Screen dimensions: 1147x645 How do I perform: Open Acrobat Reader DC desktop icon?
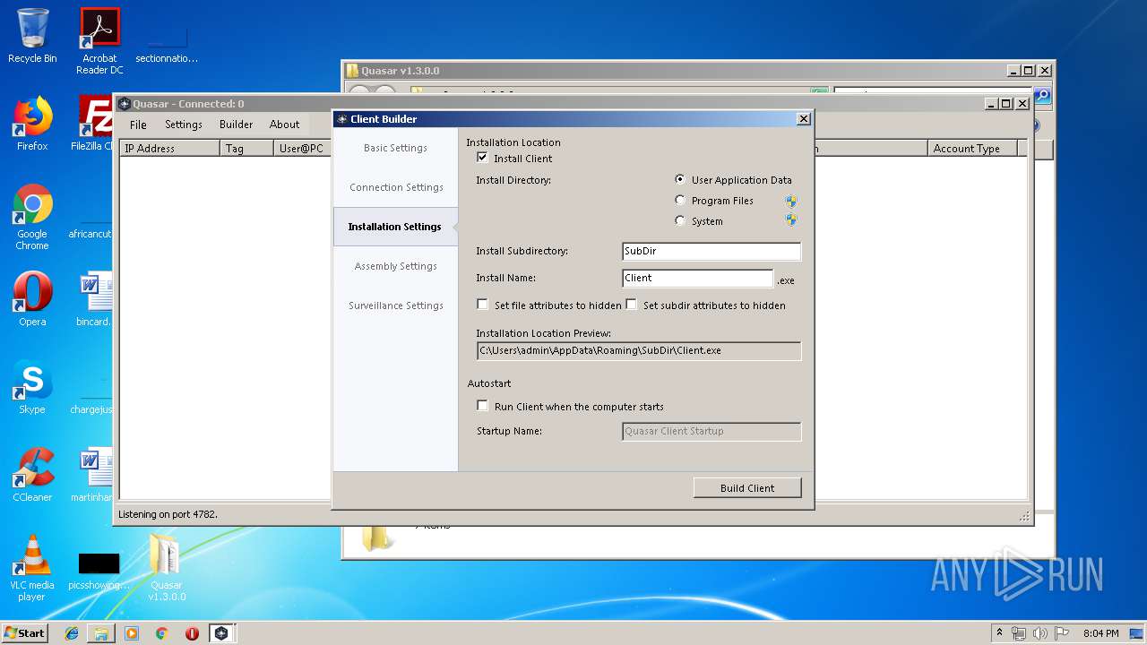99,41
